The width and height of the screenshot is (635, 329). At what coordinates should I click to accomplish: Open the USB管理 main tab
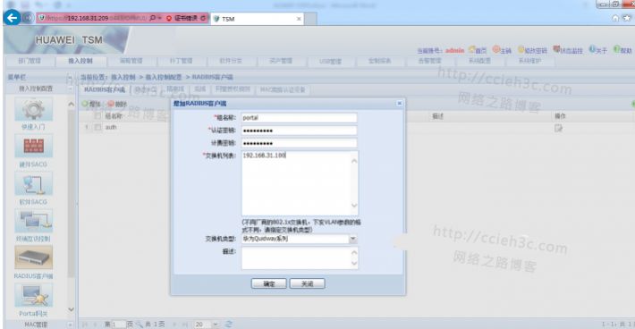[330, 61]
